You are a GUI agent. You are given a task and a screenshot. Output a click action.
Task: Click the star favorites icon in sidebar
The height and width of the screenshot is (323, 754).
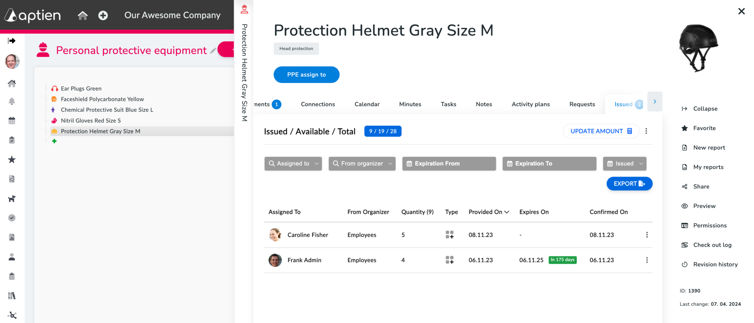point(12,159)
